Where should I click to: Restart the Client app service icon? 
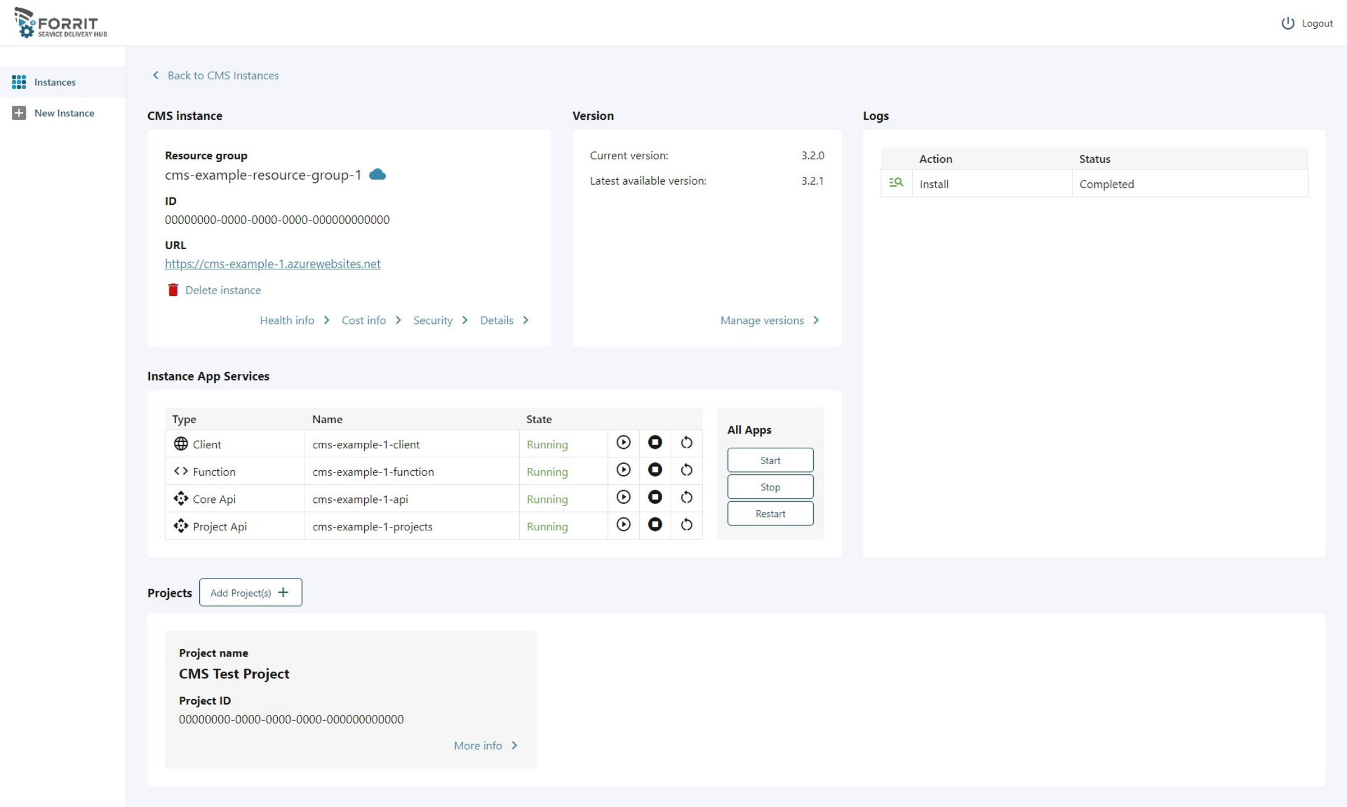686,443
